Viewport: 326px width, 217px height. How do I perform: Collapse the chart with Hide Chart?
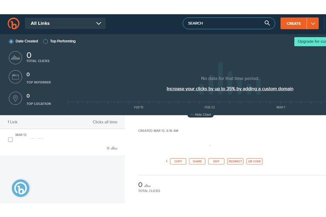(x=201, y=115)
